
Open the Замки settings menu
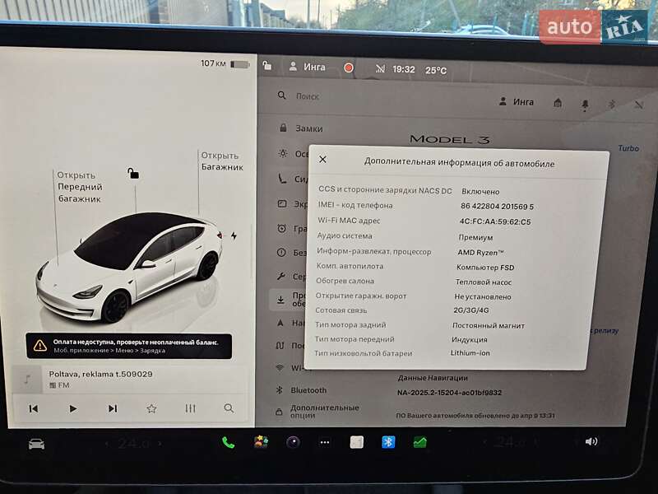[x=301, y=128]
